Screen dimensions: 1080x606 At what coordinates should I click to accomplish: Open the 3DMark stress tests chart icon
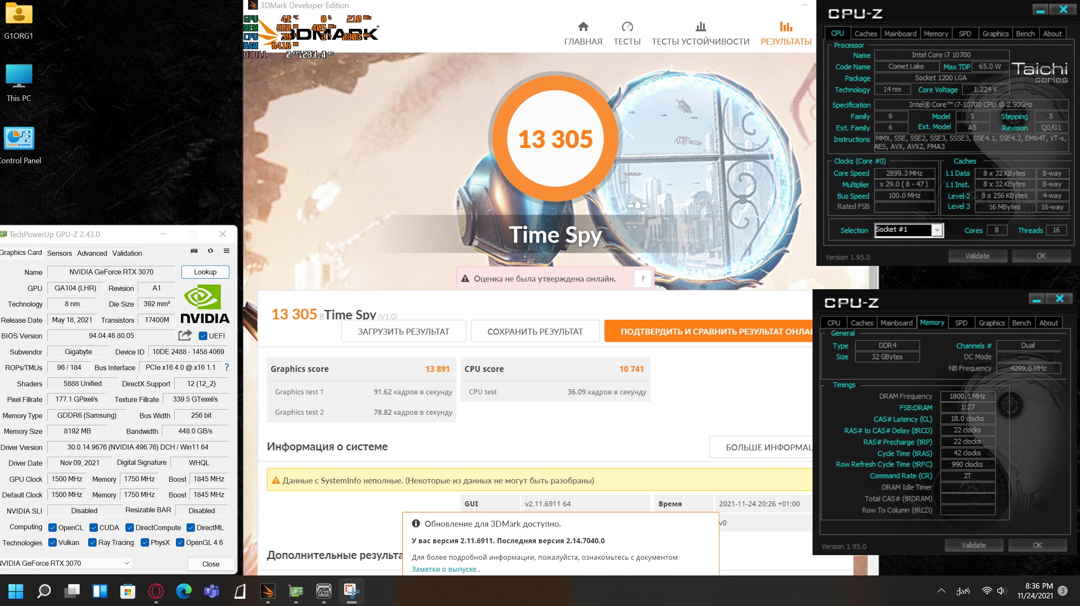pos(700,27)
